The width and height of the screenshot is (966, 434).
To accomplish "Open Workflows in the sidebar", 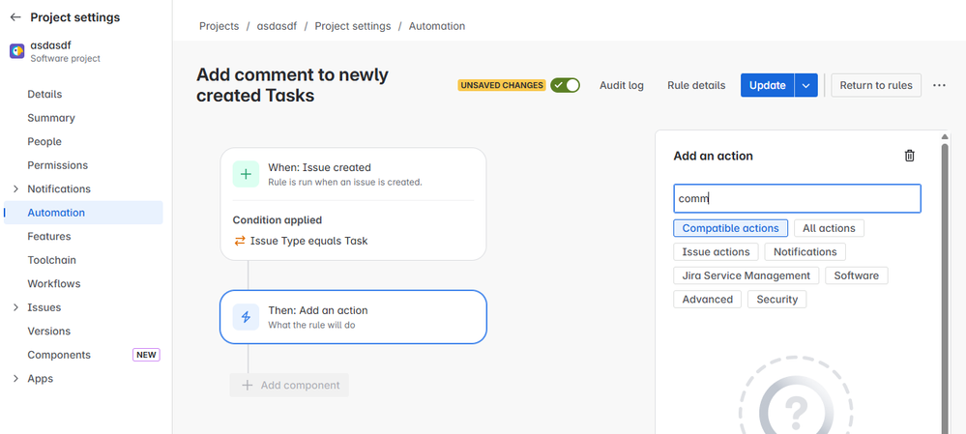I will click(53, 284).
